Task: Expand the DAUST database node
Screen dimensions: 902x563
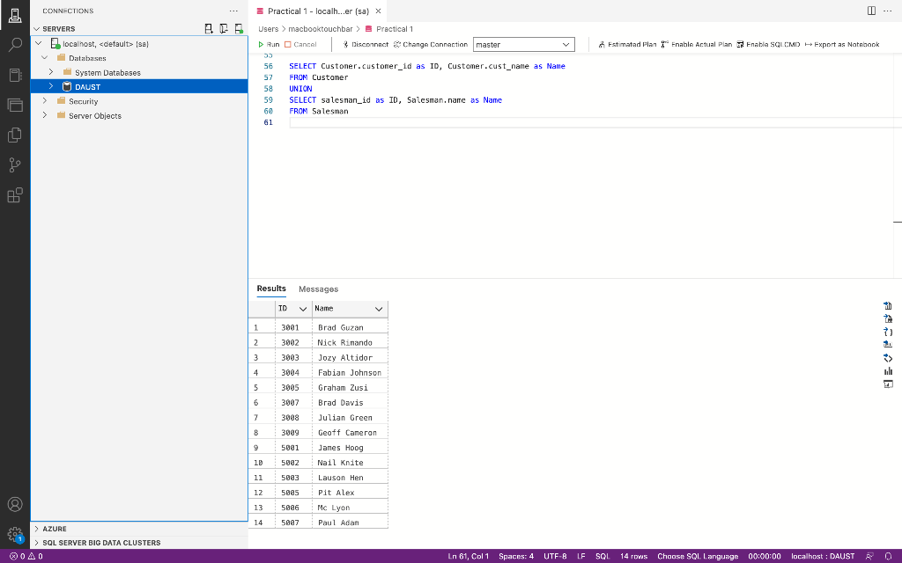Action: (51, 87)
